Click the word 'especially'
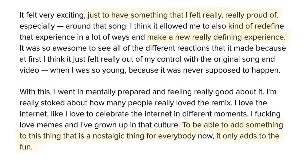Screen dimensions: 305x167 37,26
